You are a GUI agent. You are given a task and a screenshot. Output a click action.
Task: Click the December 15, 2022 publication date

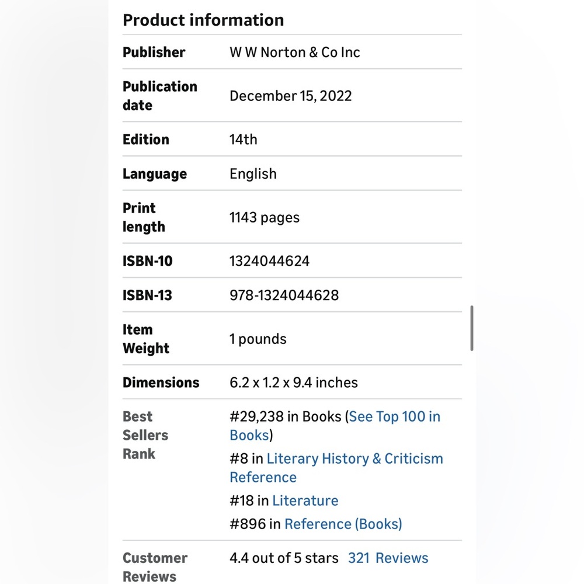[x=290, y=96]
